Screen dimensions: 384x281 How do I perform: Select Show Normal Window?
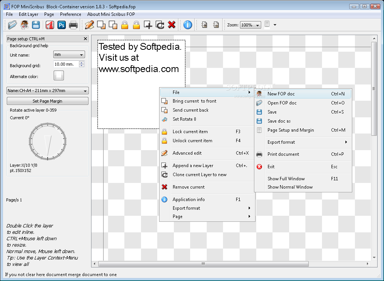click(303, 187)
